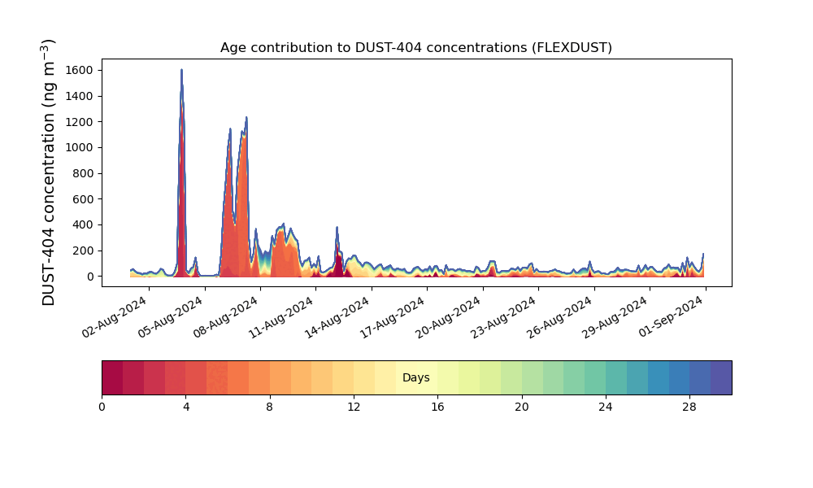Click the peak near 1240 before 08-Aug
The image size is (813, 488).
pyautogui.click(x=246, y=118)
